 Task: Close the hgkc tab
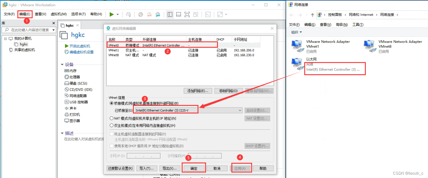tap(78, 25)
